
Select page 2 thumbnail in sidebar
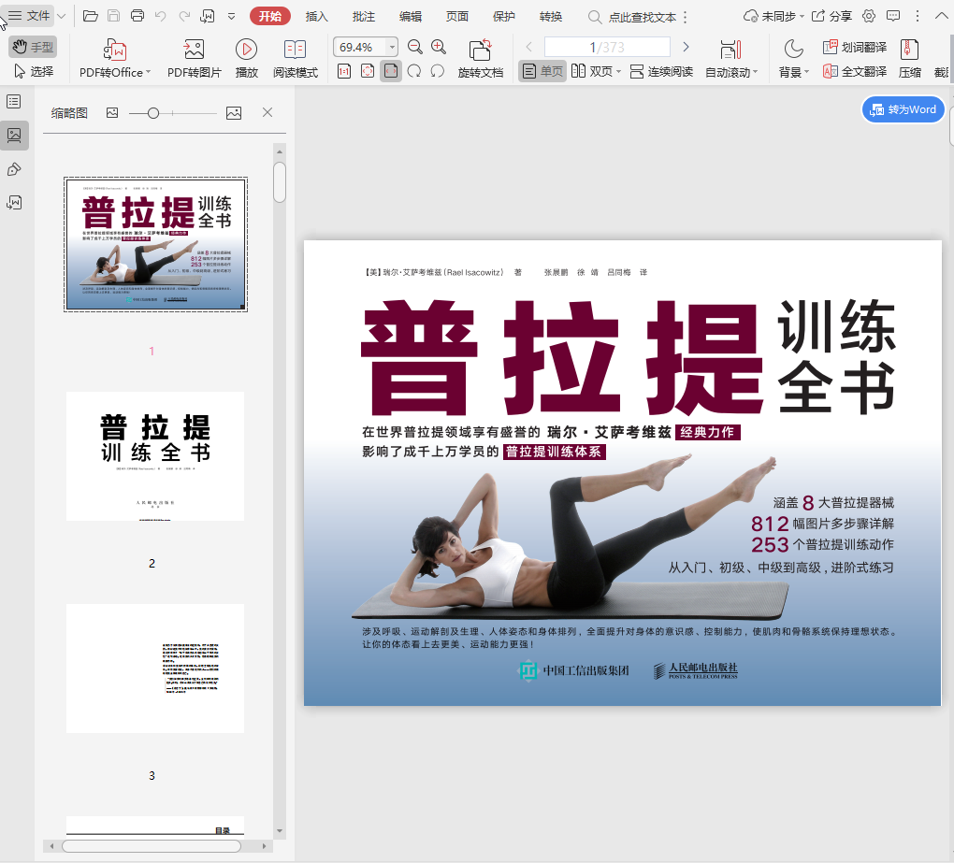pyautogui.click(x=155, y=456)
